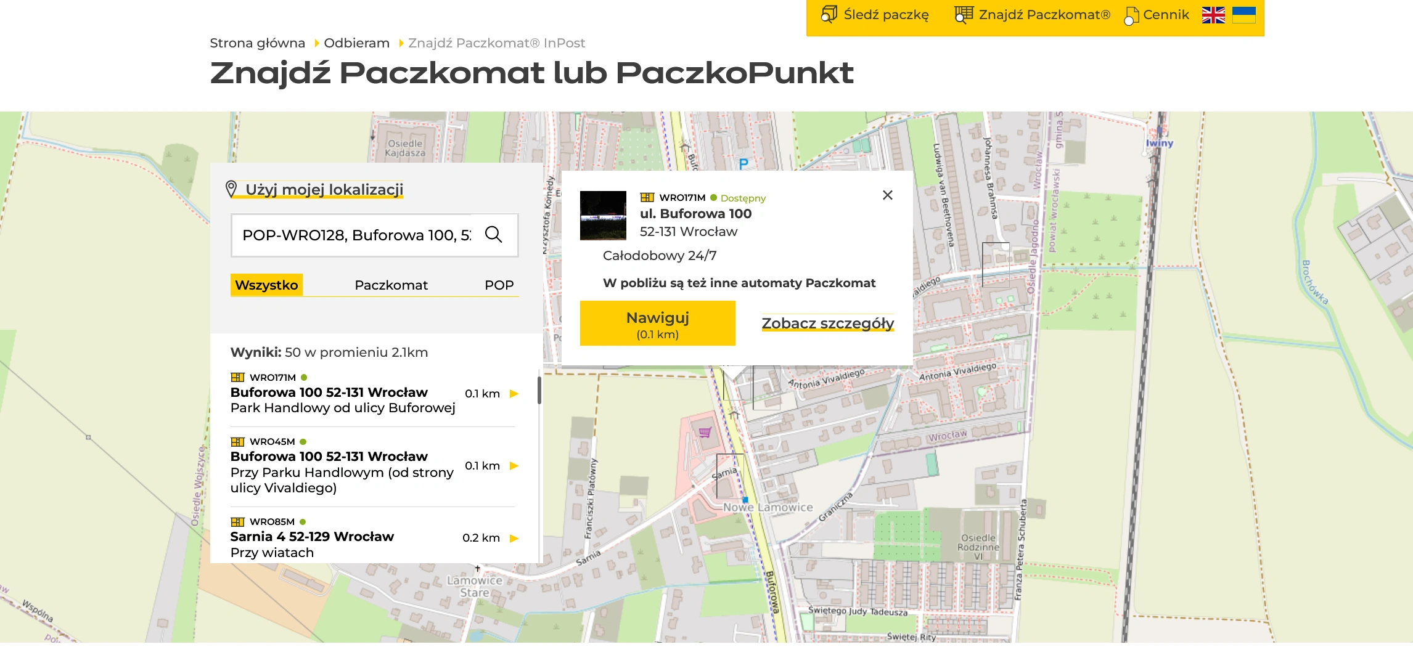Viewport: 1413px width, 647px height.
Task: Click the Paczkomat photo thumbnail in popup
Action: (603, 215)
